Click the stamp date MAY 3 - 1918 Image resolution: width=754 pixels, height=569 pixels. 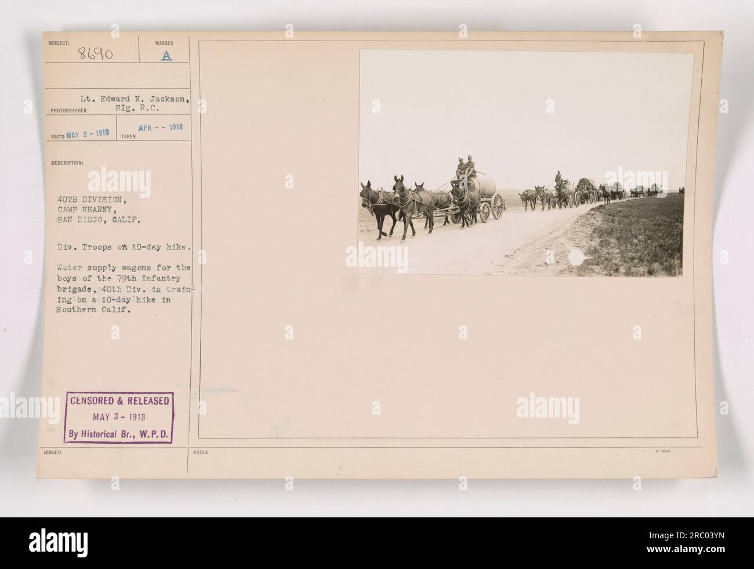[x=119, y=416]
